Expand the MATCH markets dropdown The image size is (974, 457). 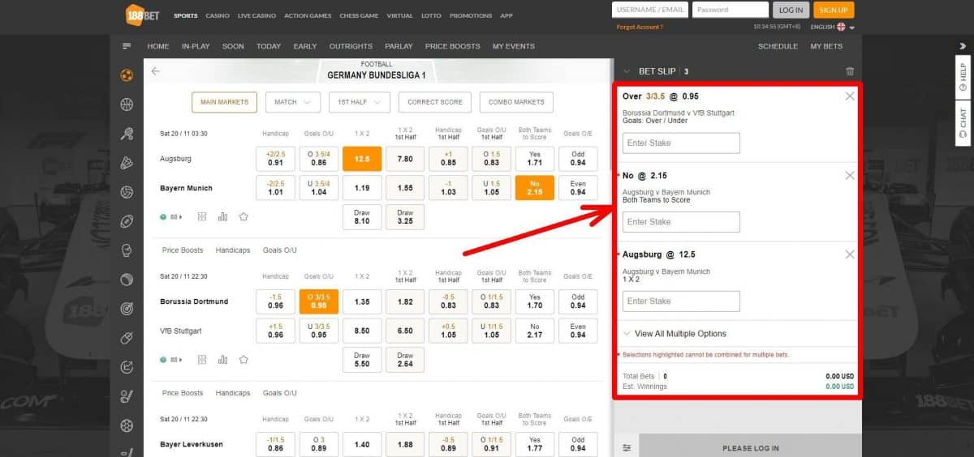292,102
